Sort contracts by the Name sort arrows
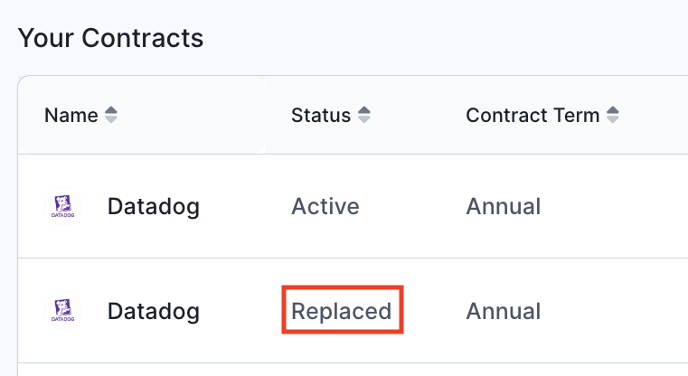The width and height of the screenshot is (688, 376). 111,115
